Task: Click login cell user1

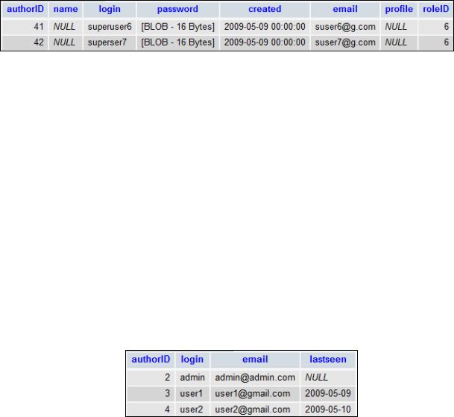Action: click(x=191, y=393)
